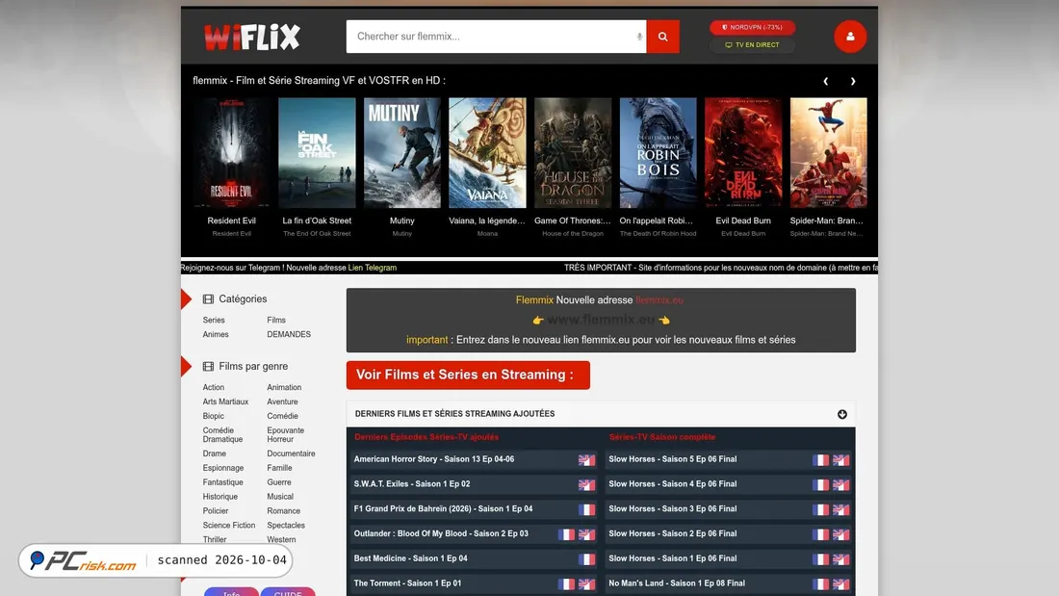This screenshot has height=596, width=1059.
Task: Focus the Chercher sur flemmix search field
Action: tap(493, 37)
